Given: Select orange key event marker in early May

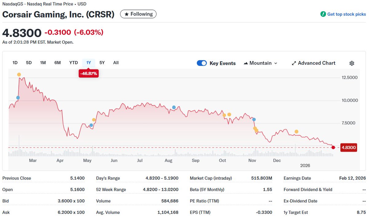Looking at the screenshot, I should 94,120.
